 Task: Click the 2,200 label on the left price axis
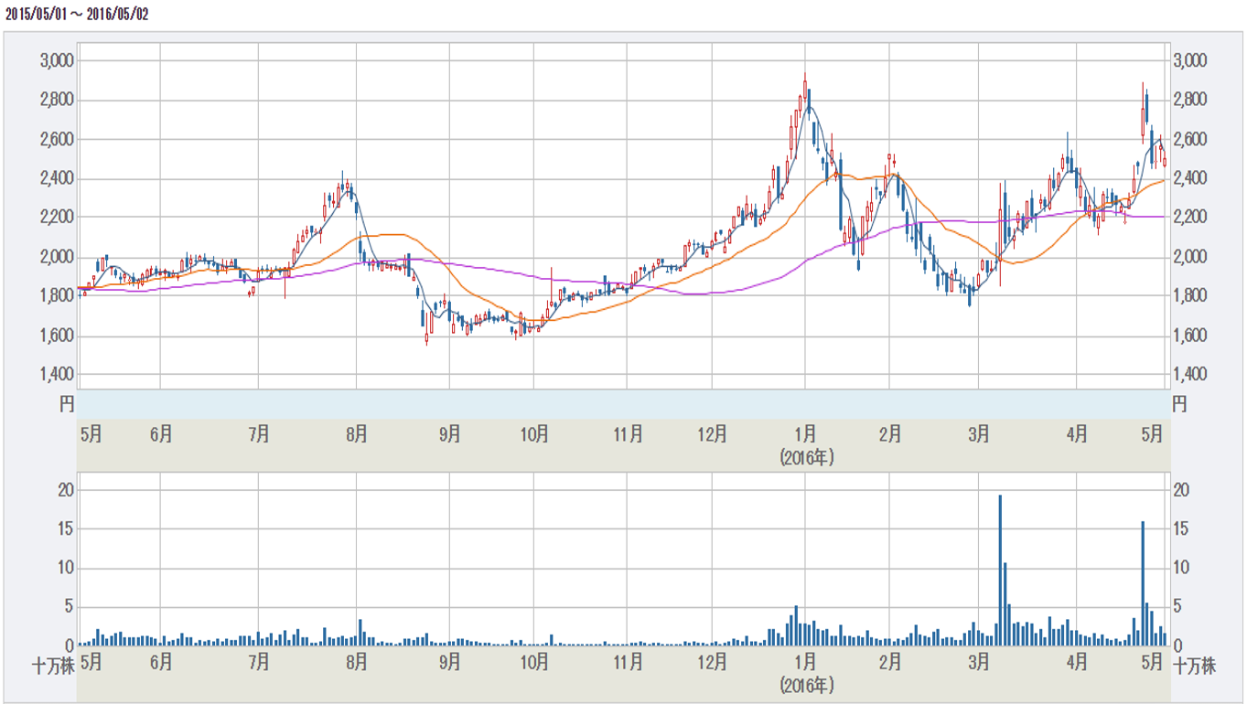click(57, 218)
